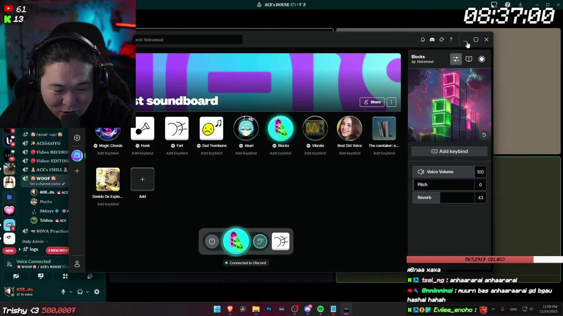Toggle hear-myself ear button
Screen dimensions: 563x316
tap(260, 241)
